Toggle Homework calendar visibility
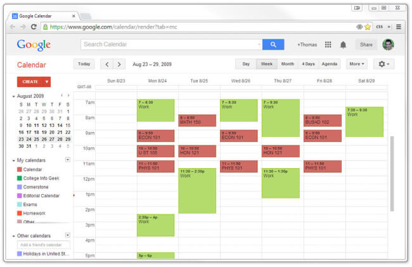This screenshot has width=412, height=267. tap(20, 213)
